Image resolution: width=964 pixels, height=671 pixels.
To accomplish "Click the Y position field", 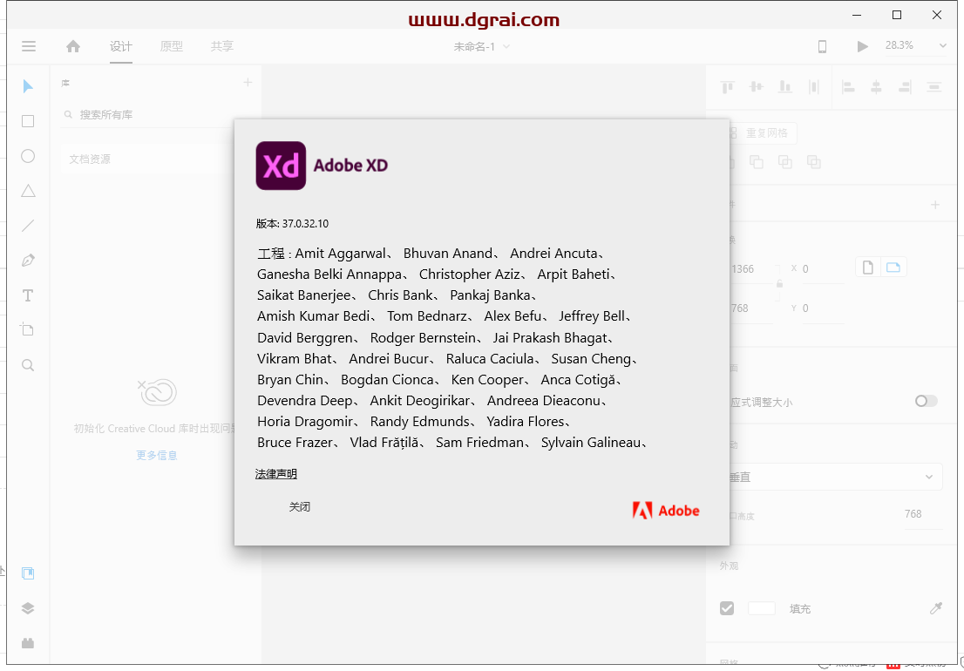I will 823,308.
